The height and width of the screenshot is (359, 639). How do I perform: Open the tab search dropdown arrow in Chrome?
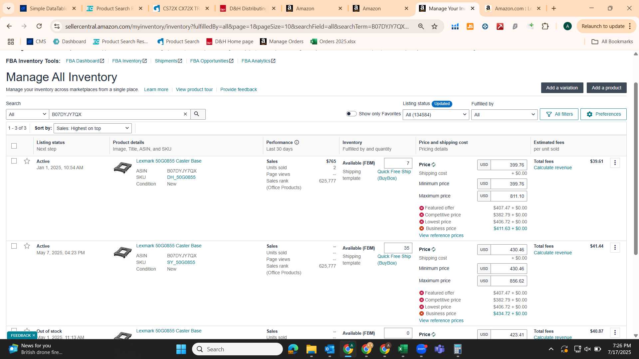tap(8, 8)
